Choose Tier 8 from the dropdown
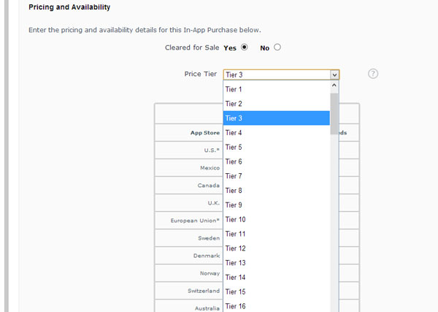 pos(276,191)
